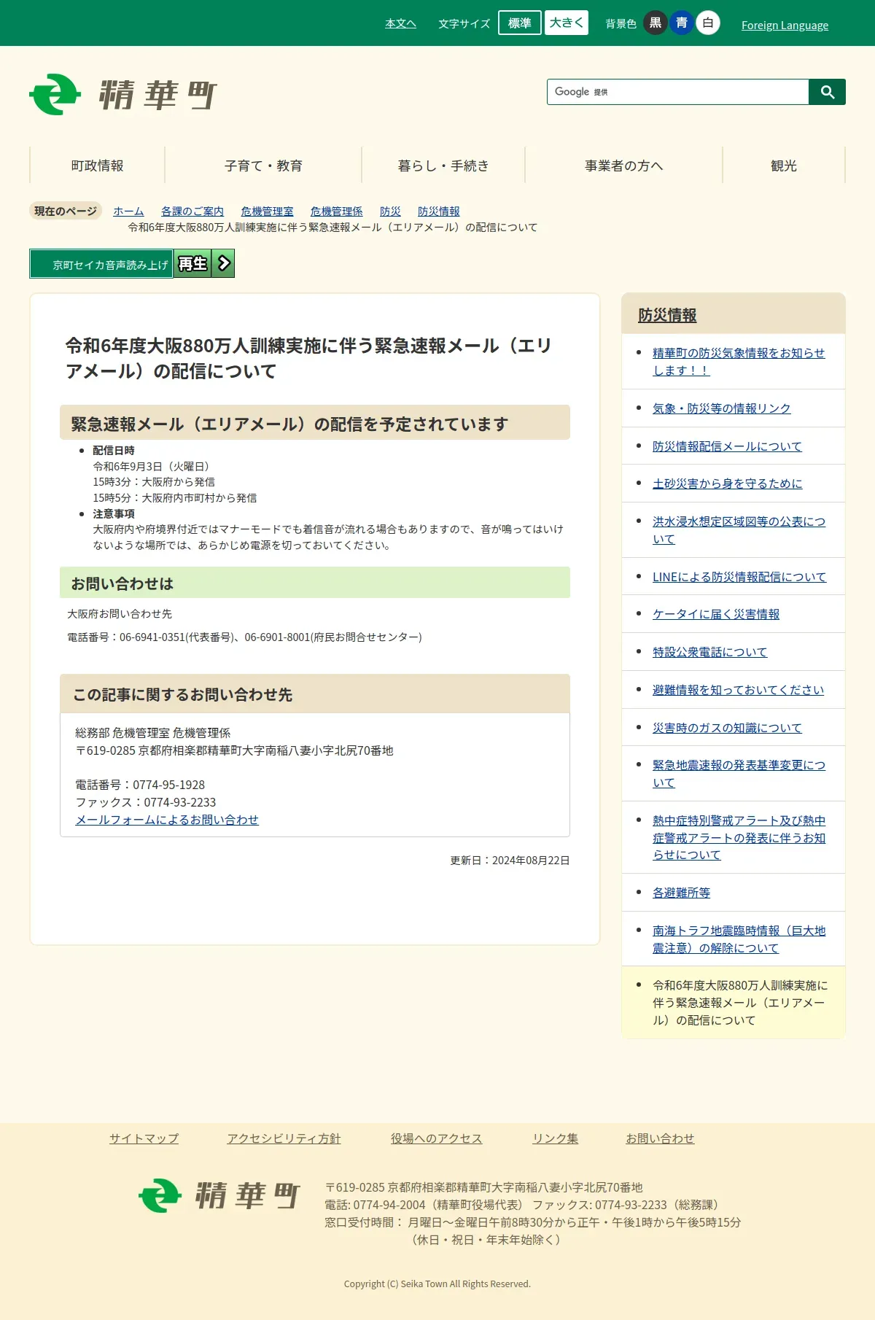Choose white background color 白

pos(708,23)
